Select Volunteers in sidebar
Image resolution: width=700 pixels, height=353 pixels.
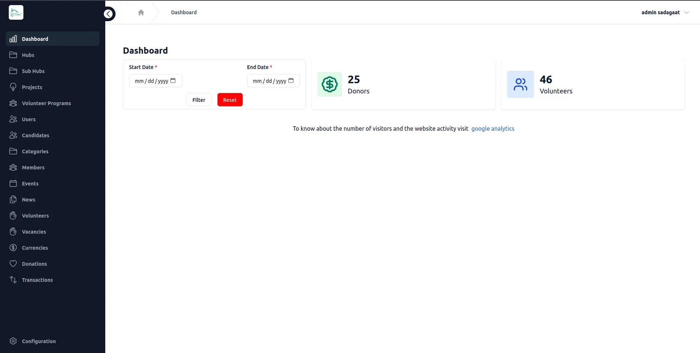(x=53, y=215)
